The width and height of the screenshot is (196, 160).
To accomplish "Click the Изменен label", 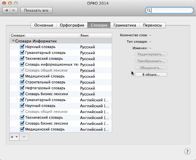I will coord(140,48).
